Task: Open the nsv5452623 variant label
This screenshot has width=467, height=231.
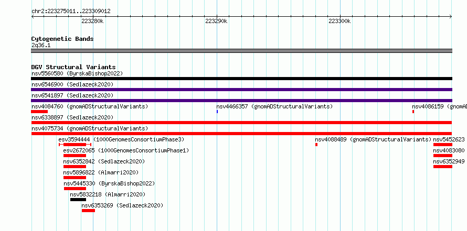Action: [449, 139]
